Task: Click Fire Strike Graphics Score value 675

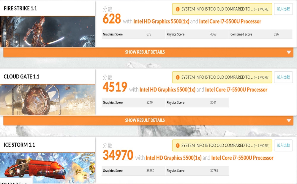Action: click(149, 34)
